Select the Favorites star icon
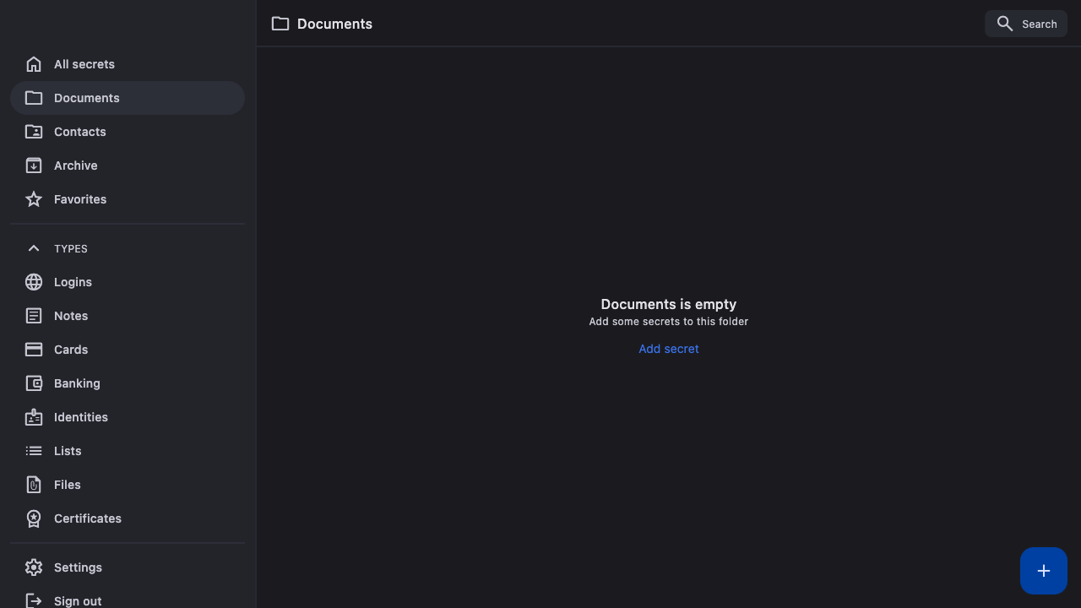The image size is (1081, 608). (34, 199)
